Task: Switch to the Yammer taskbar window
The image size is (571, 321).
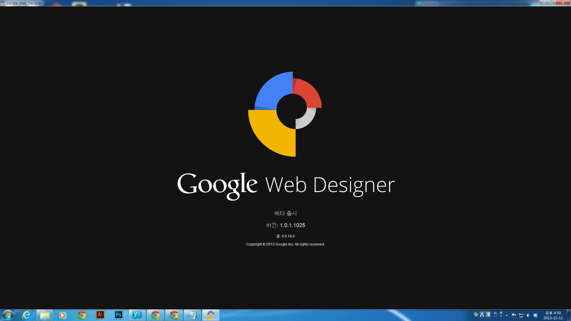Action: tap(137, 315)
